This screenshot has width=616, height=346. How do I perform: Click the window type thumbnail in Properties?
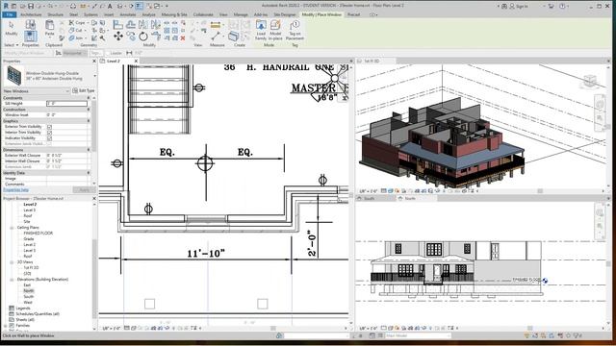point(14,76)
